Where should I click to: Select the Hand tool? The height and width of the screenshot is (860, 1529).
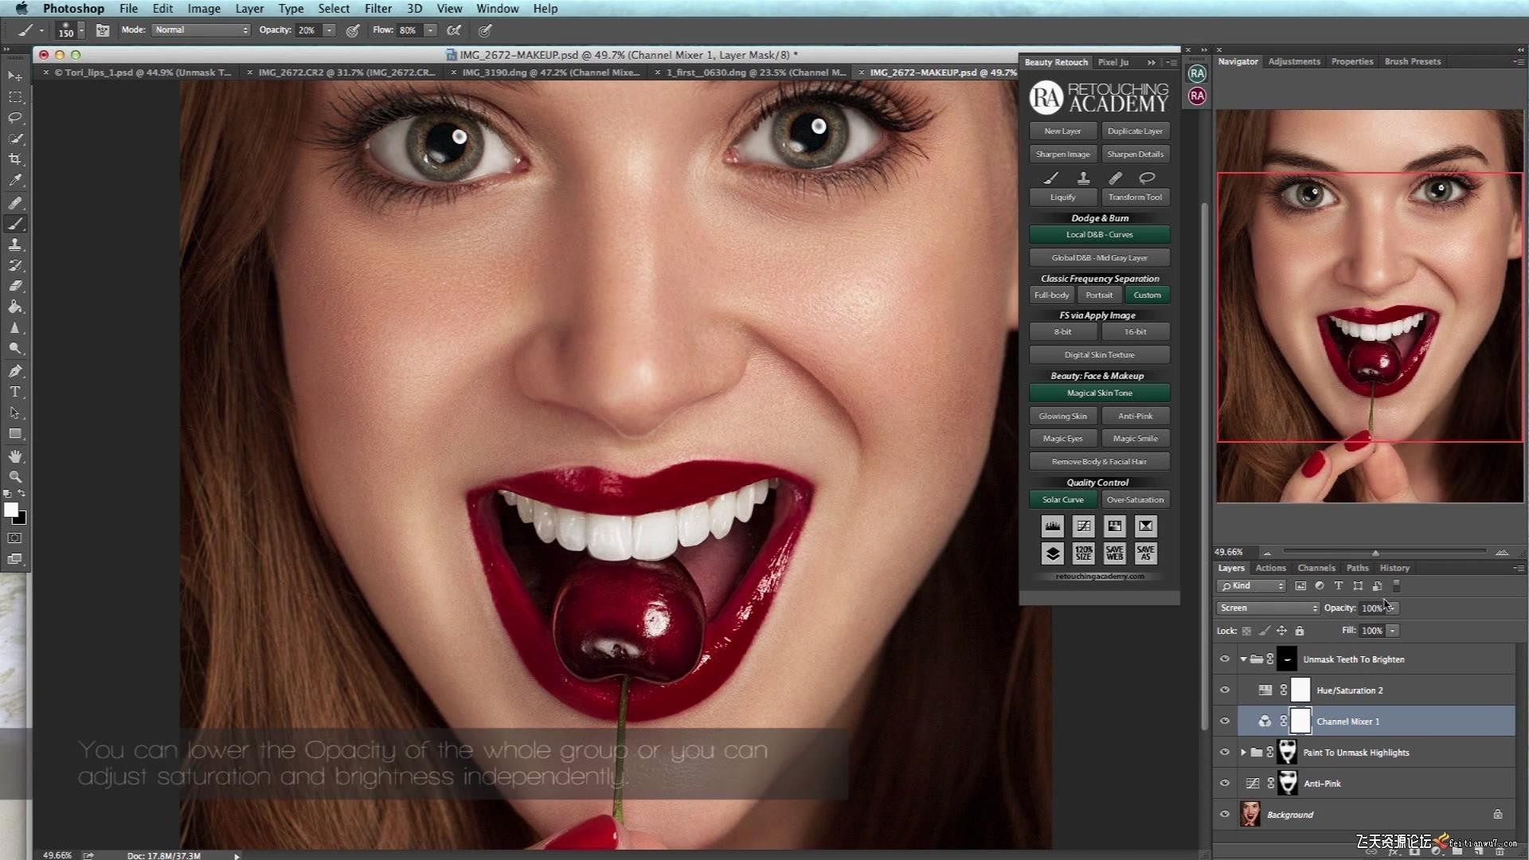tap(15, 455)
